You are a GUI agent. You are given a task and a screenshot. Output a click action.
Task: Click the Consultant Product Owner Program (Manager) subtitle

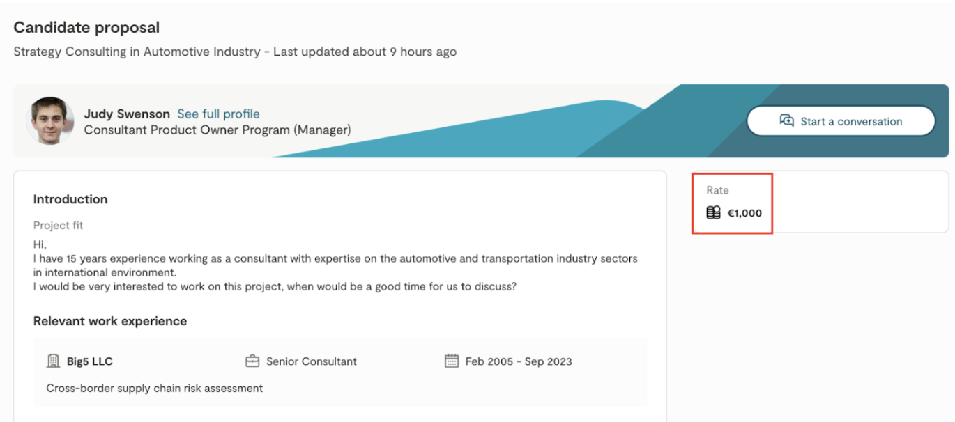217,130
